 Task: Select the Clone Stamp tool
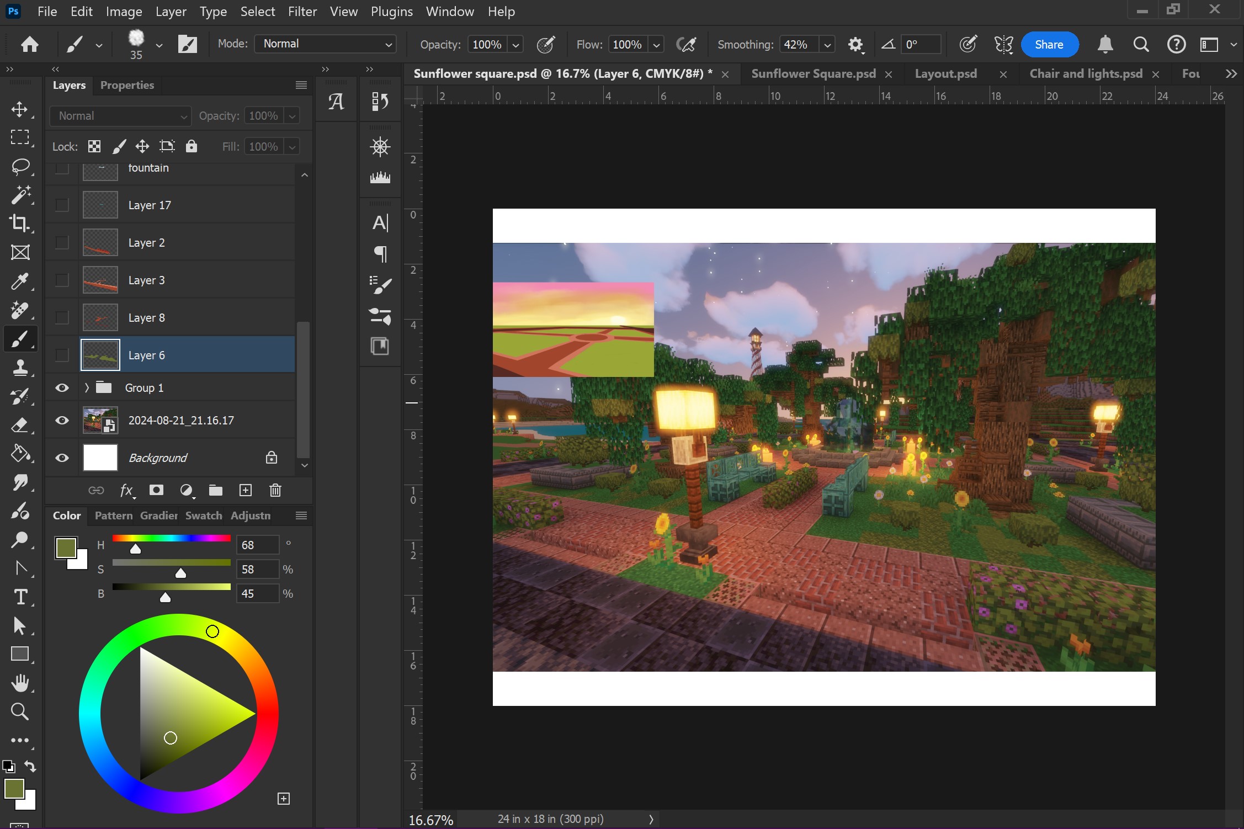click(20, 368)
